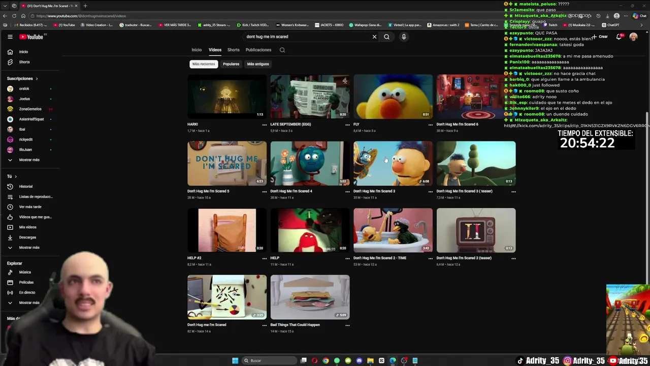Open a new browser tab
Image resolution: width=650 pixels, height=366 pixels.
click(85, 6)
